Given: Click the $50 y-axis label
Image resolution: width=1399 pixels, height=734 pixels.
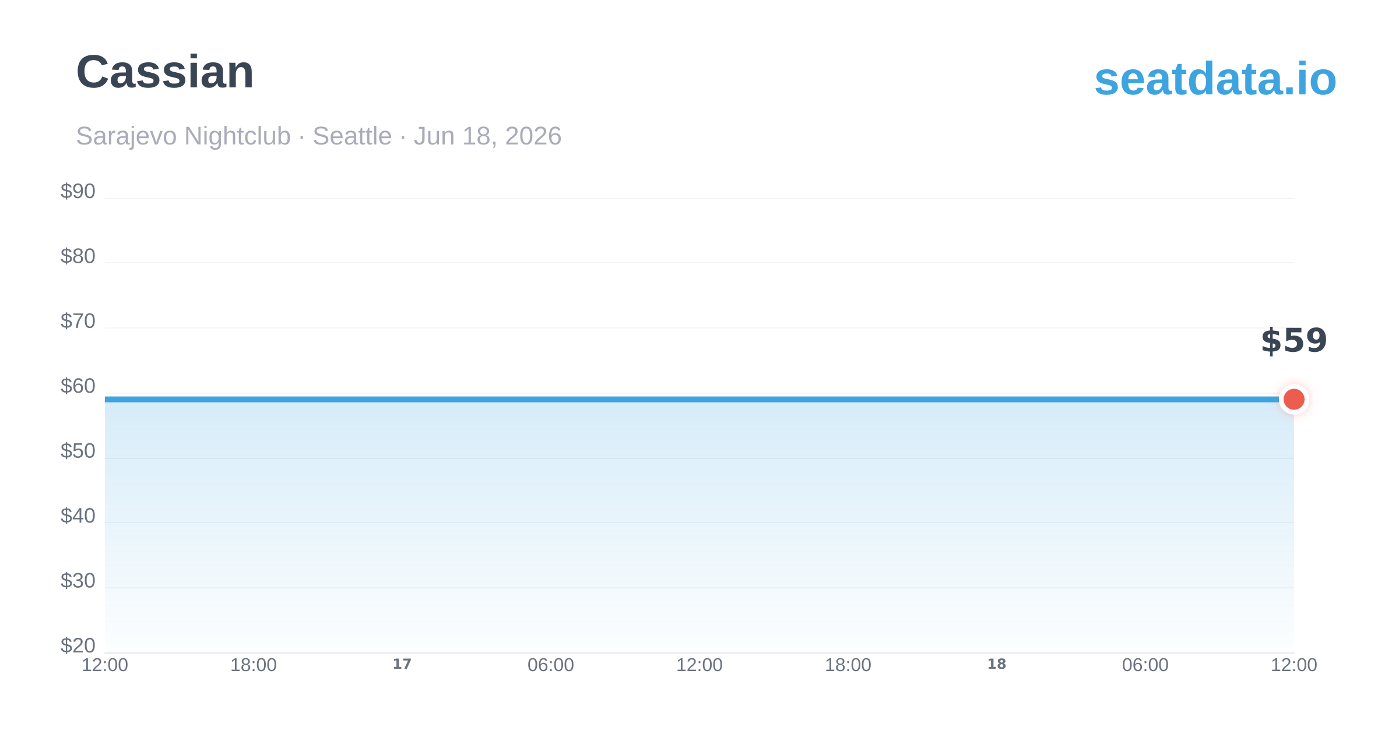Looking at the screenshot, I should tap(78, 451).
